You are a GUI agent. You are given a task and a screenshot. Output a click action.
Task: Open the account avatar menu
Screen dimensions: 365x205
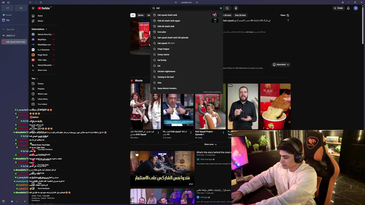tap(356, 8)
